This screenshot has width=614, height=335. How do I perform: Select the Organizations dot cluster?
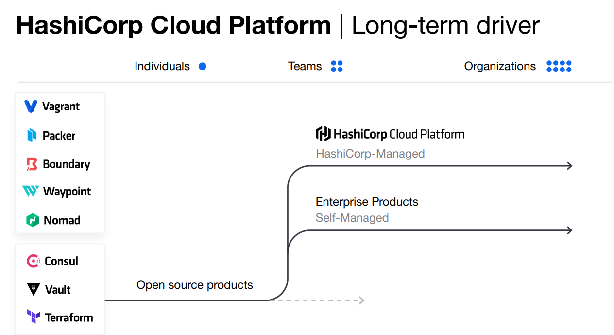pos(559,66)
